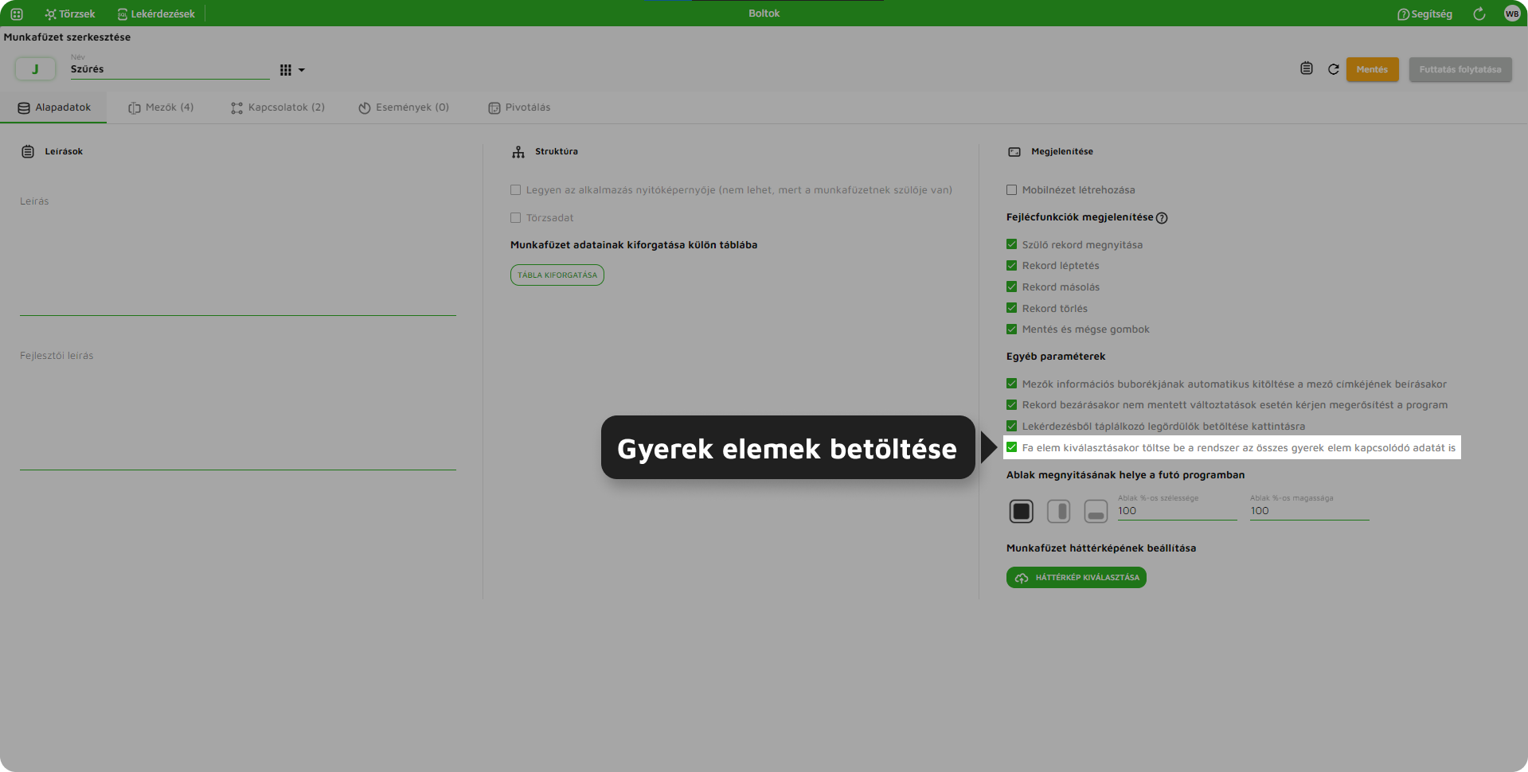Toggle Rekord törlés checkbox
The width and height of the screenshot is (1528, 772).
pyautogui.click(x=1011, y=308)
